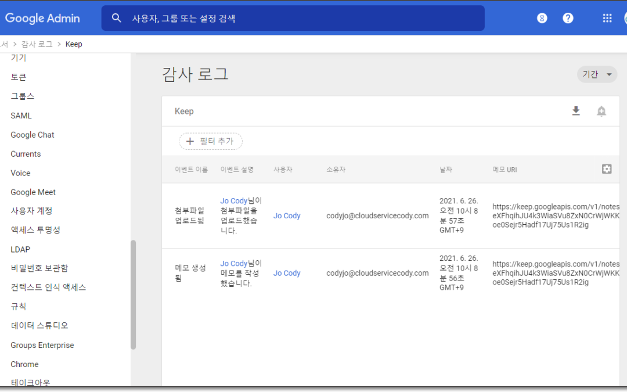The height and width of the screenshot is (392, 627).
Task: Open the Google apps grid
Action: [x=607, y=18]
